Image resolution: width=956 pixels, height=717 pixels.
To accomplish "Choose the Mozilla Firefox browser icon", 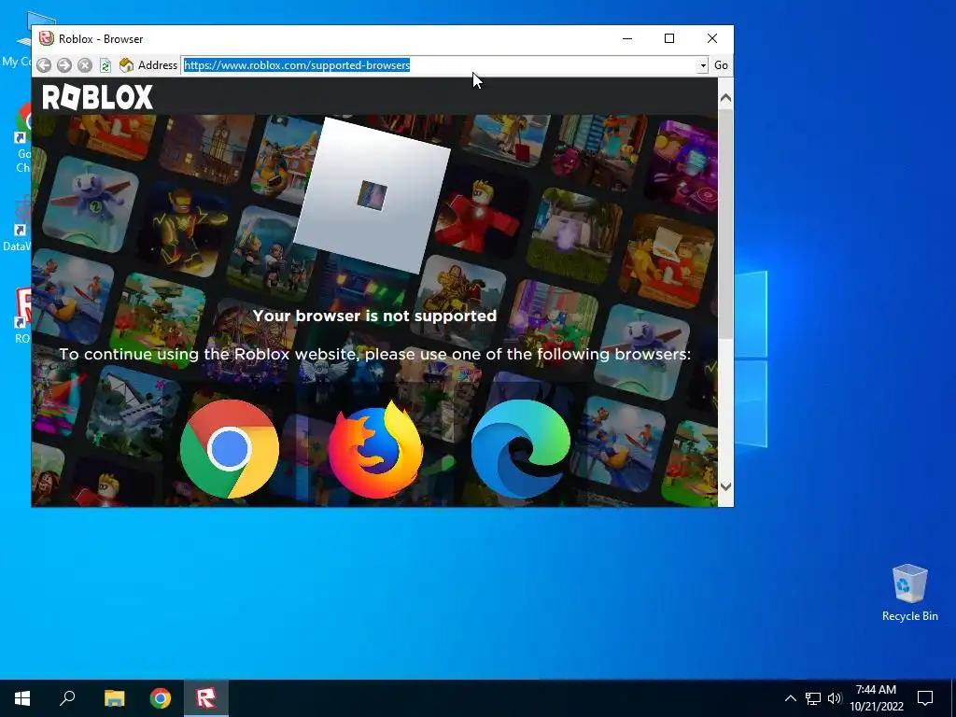I will click(x=375, y=450).
